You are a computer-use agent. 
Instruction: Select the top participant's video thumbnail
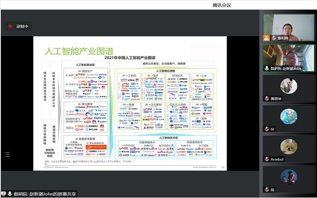(x=289, y=28)
